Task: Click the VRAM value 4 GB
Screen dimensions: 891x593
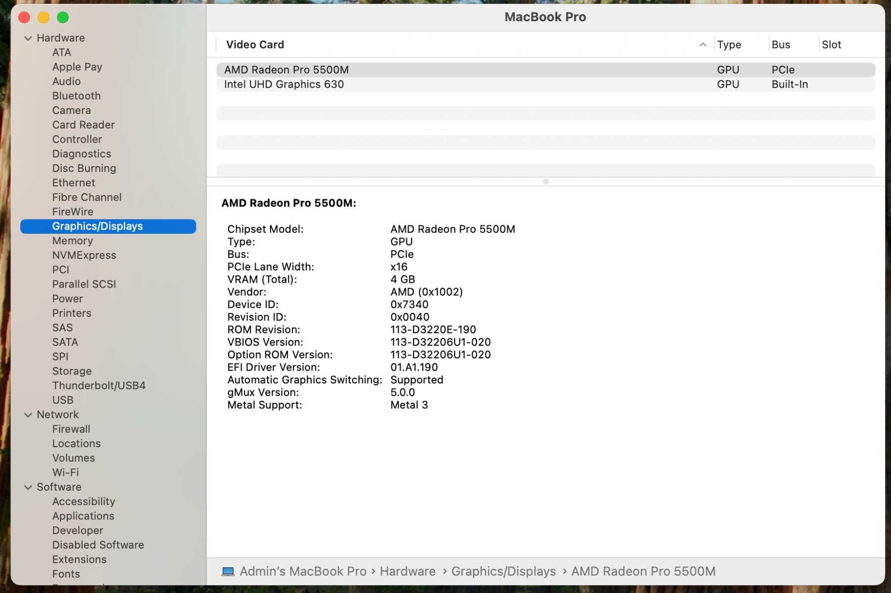Action: (x=402, y=280)
